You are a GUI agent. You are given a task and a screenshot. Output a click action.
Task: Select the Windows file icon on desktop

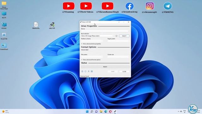pyautogui.click(x=36, y=25)
